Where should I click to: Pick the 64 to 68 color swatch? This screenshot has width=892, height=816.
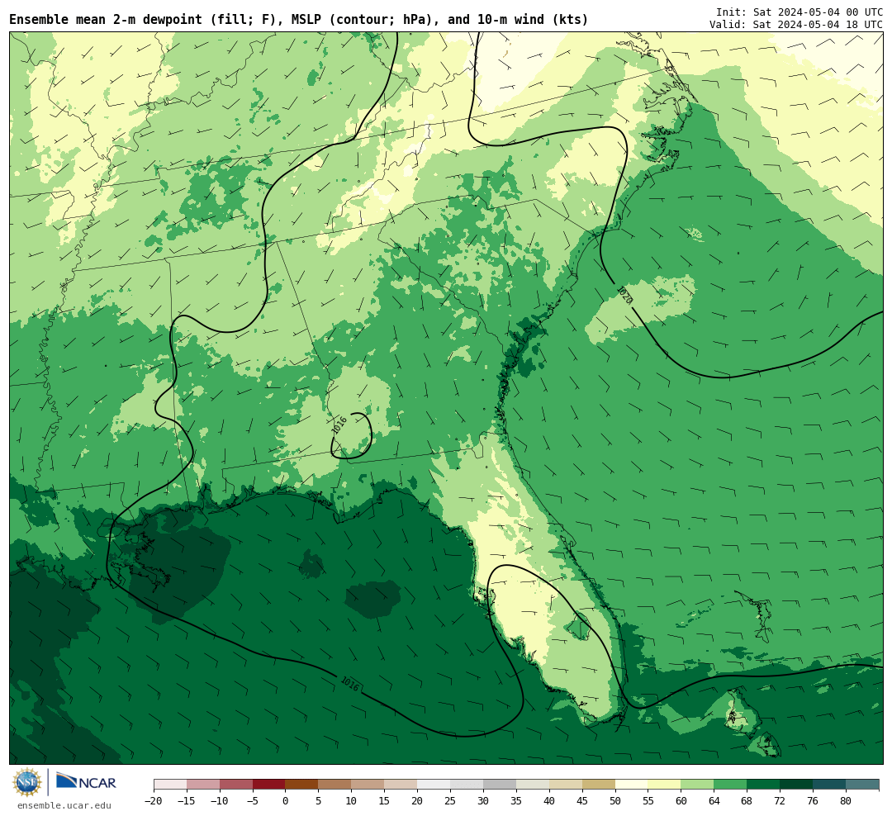(731, 785)
